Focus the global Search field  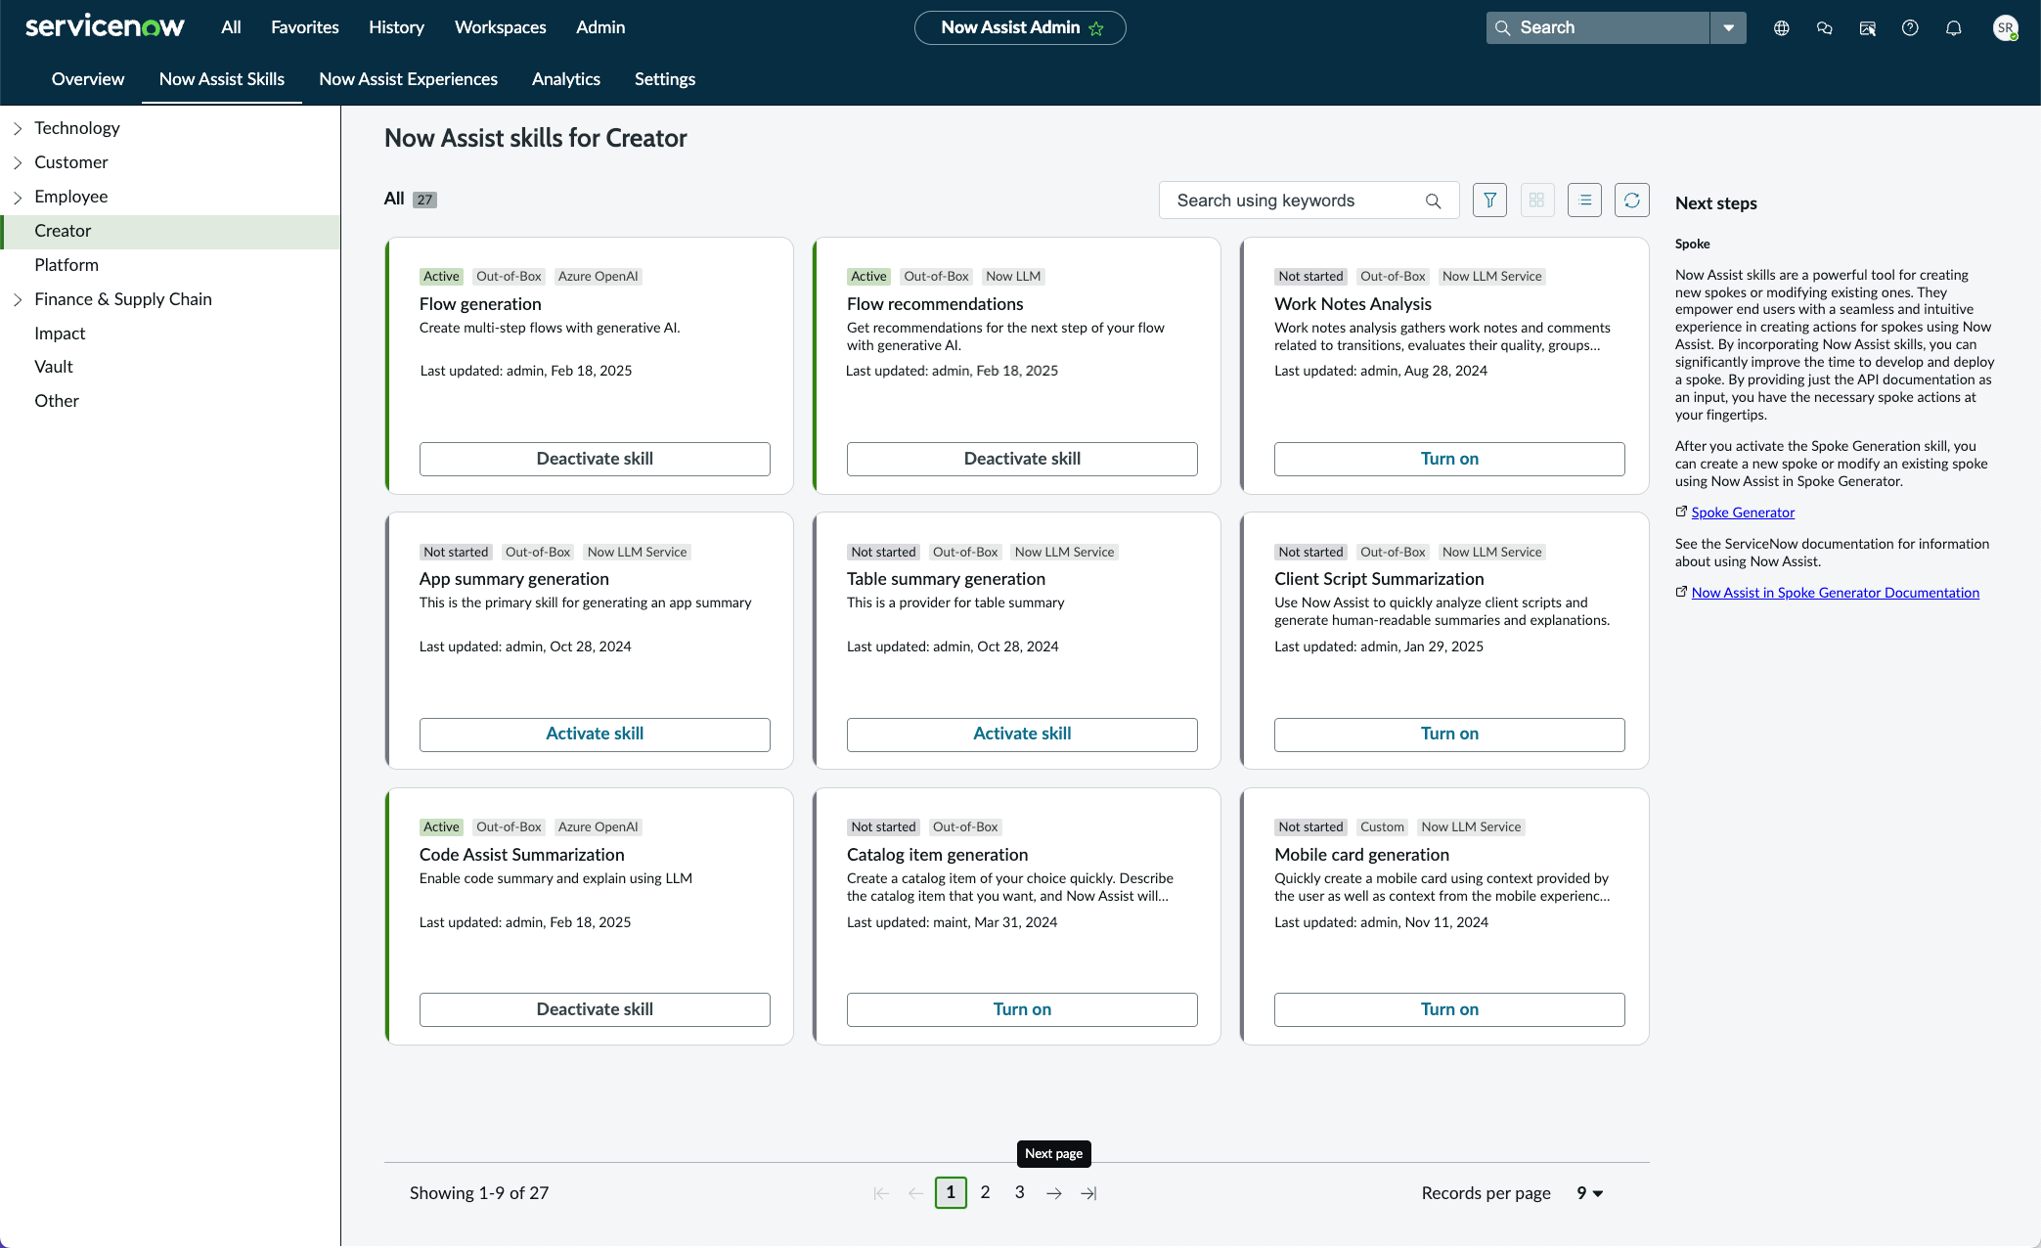(x=1598, y=28)
